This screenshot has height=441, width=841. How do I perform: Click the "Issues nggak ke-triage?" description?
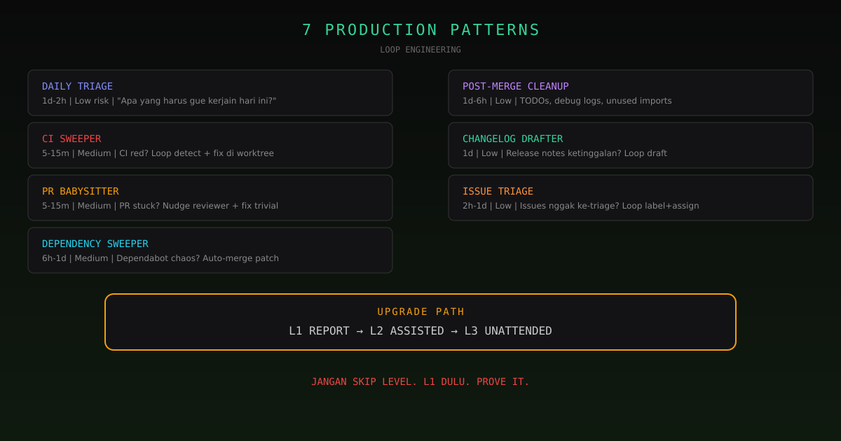click(x=581, y=206)
